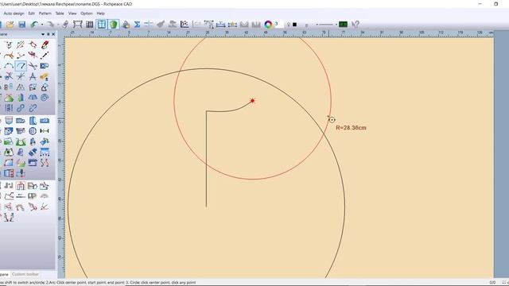Select the black two-point line tool
Image resolution: width=509 pixels, height=286 pixels.
(45, 55)
